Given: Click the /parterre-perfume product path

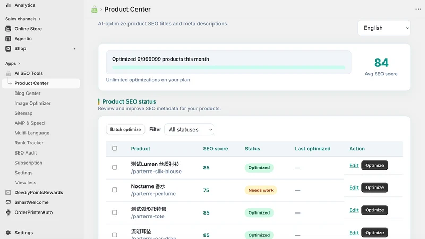Looking at the screenshot, I should click(154, 194).
